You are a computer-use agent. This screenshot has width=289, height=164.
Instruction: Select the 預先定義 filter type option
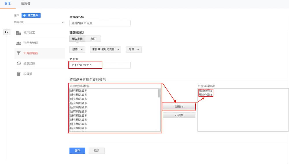[77, 39]
